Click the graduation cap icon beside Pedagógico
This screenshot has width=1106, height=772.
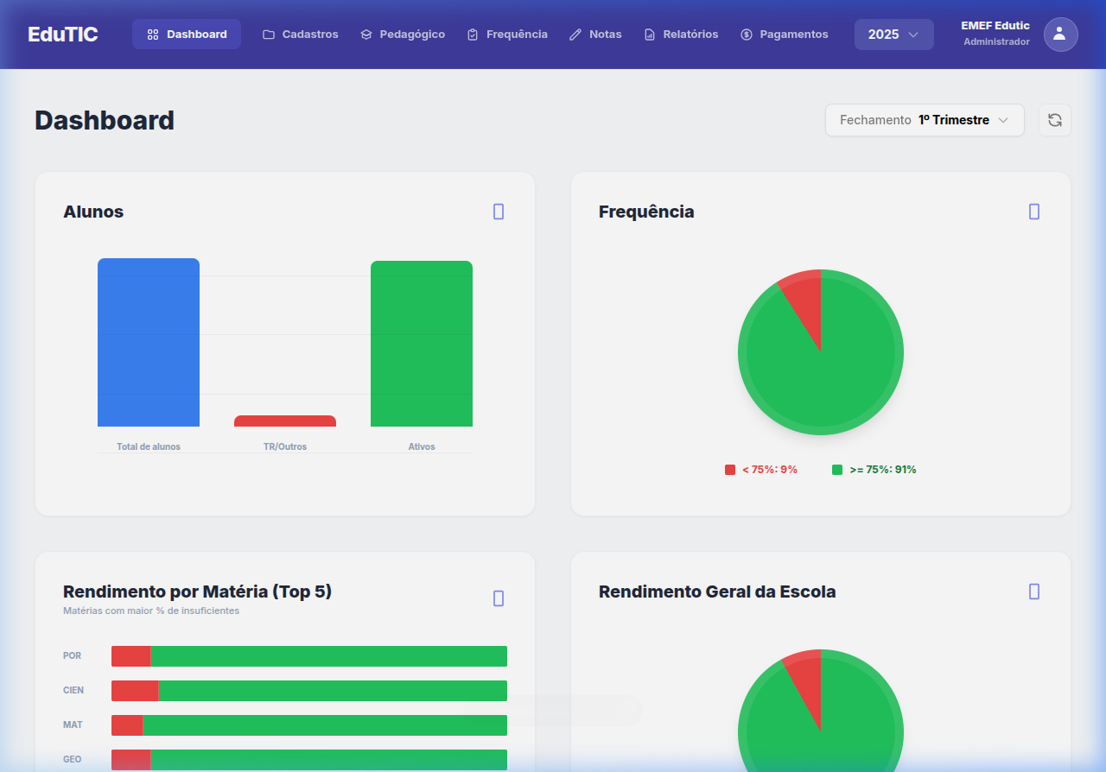tap(366, 34)
